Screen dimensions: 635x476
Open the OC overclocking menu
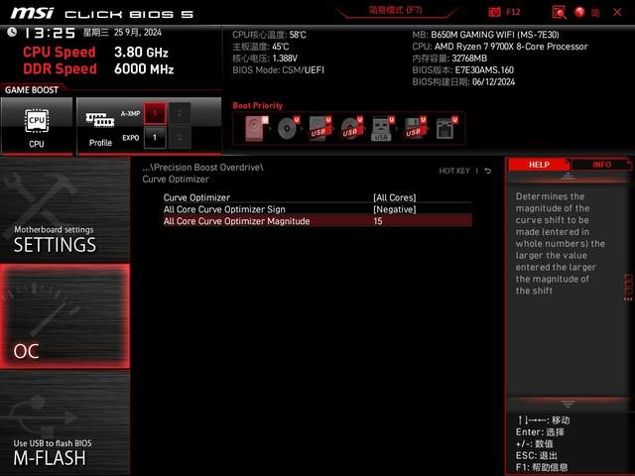(64, 316)
